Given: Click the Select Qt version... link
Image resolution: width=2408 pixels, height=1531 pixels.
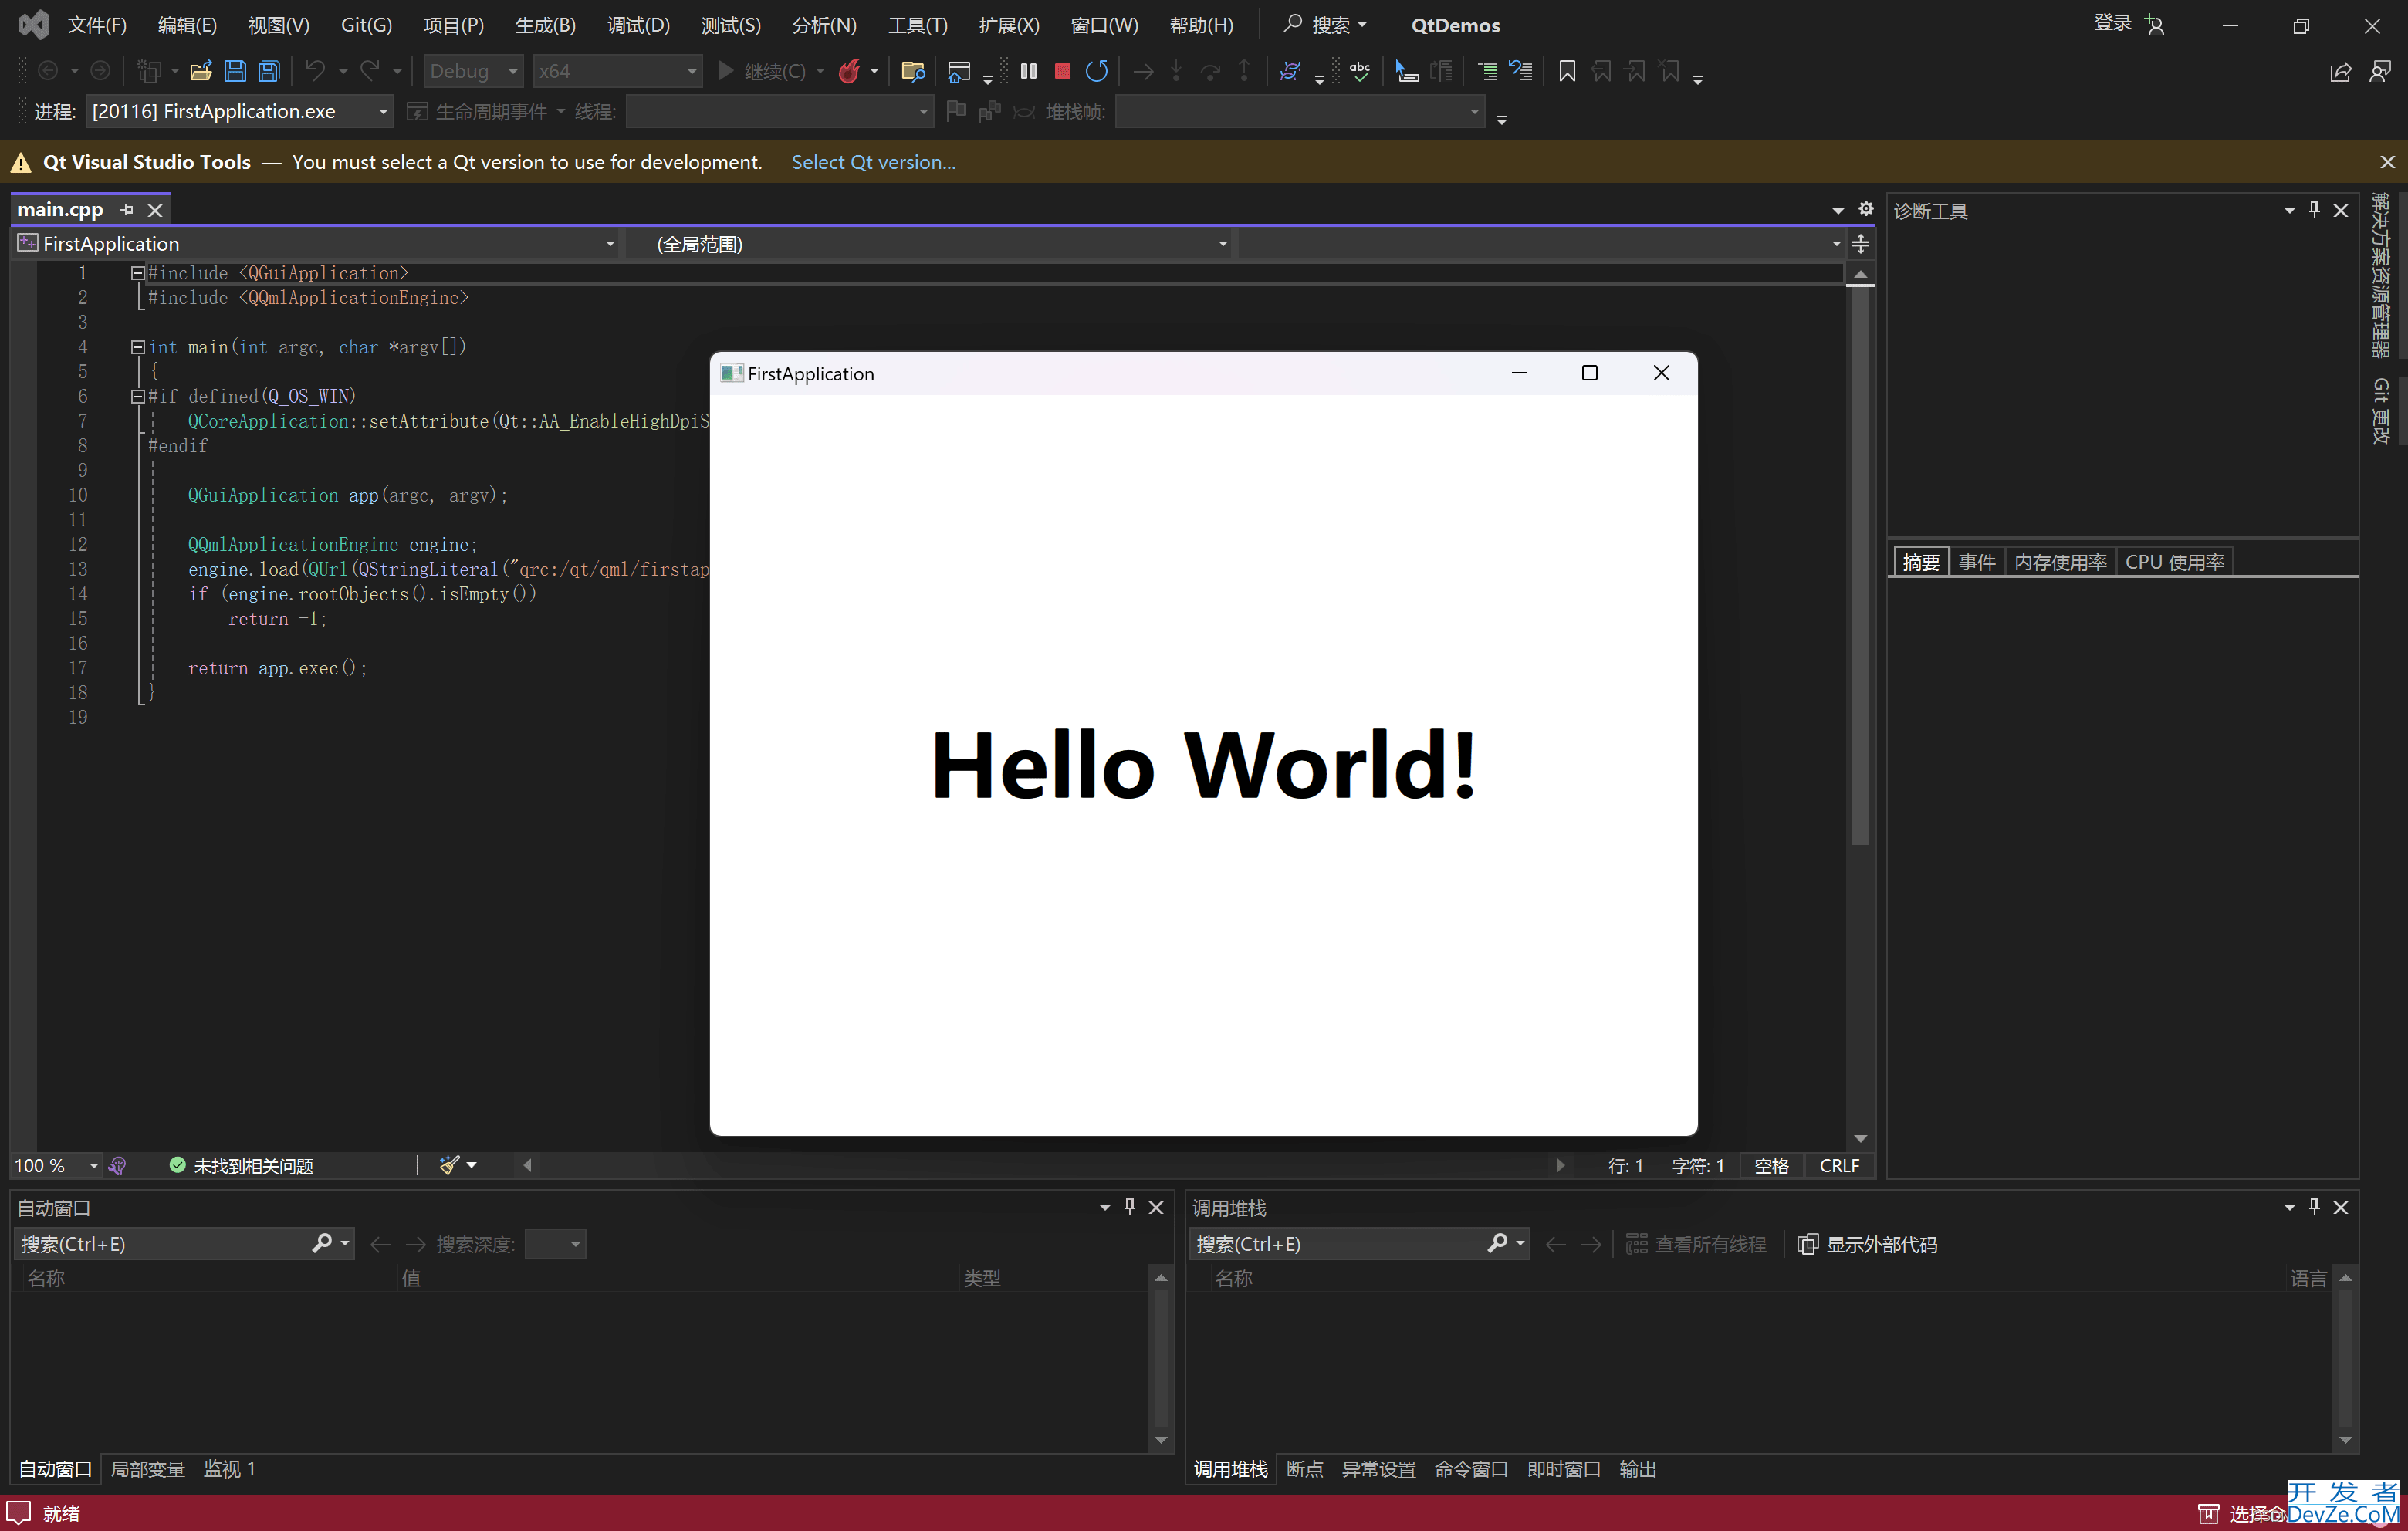Looking at the screenshot, I should (873, 162).
